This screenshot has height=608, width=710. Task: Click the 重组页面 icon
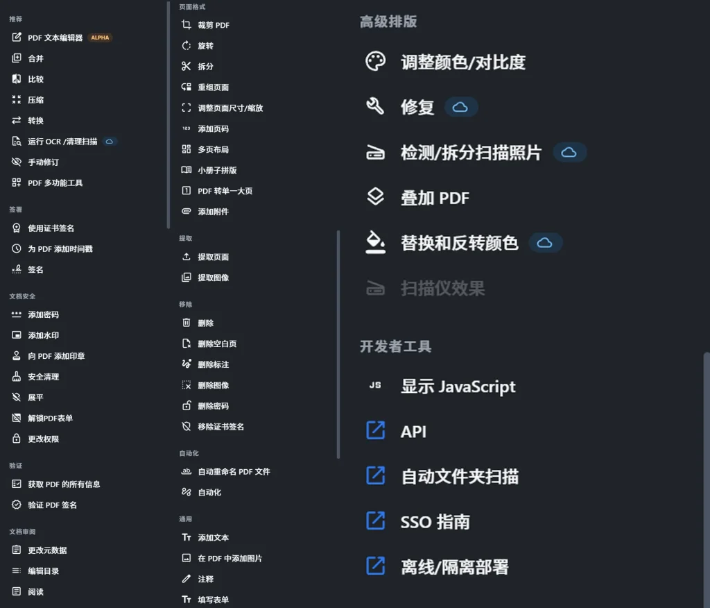click(x=186, y=87)
